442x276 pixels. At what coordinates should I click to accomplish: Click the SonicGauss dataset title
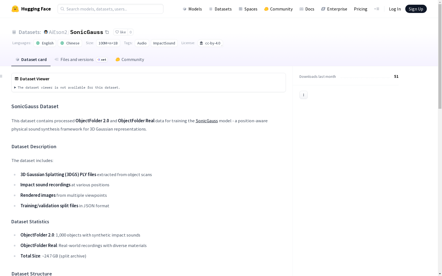tap(87, 32)
